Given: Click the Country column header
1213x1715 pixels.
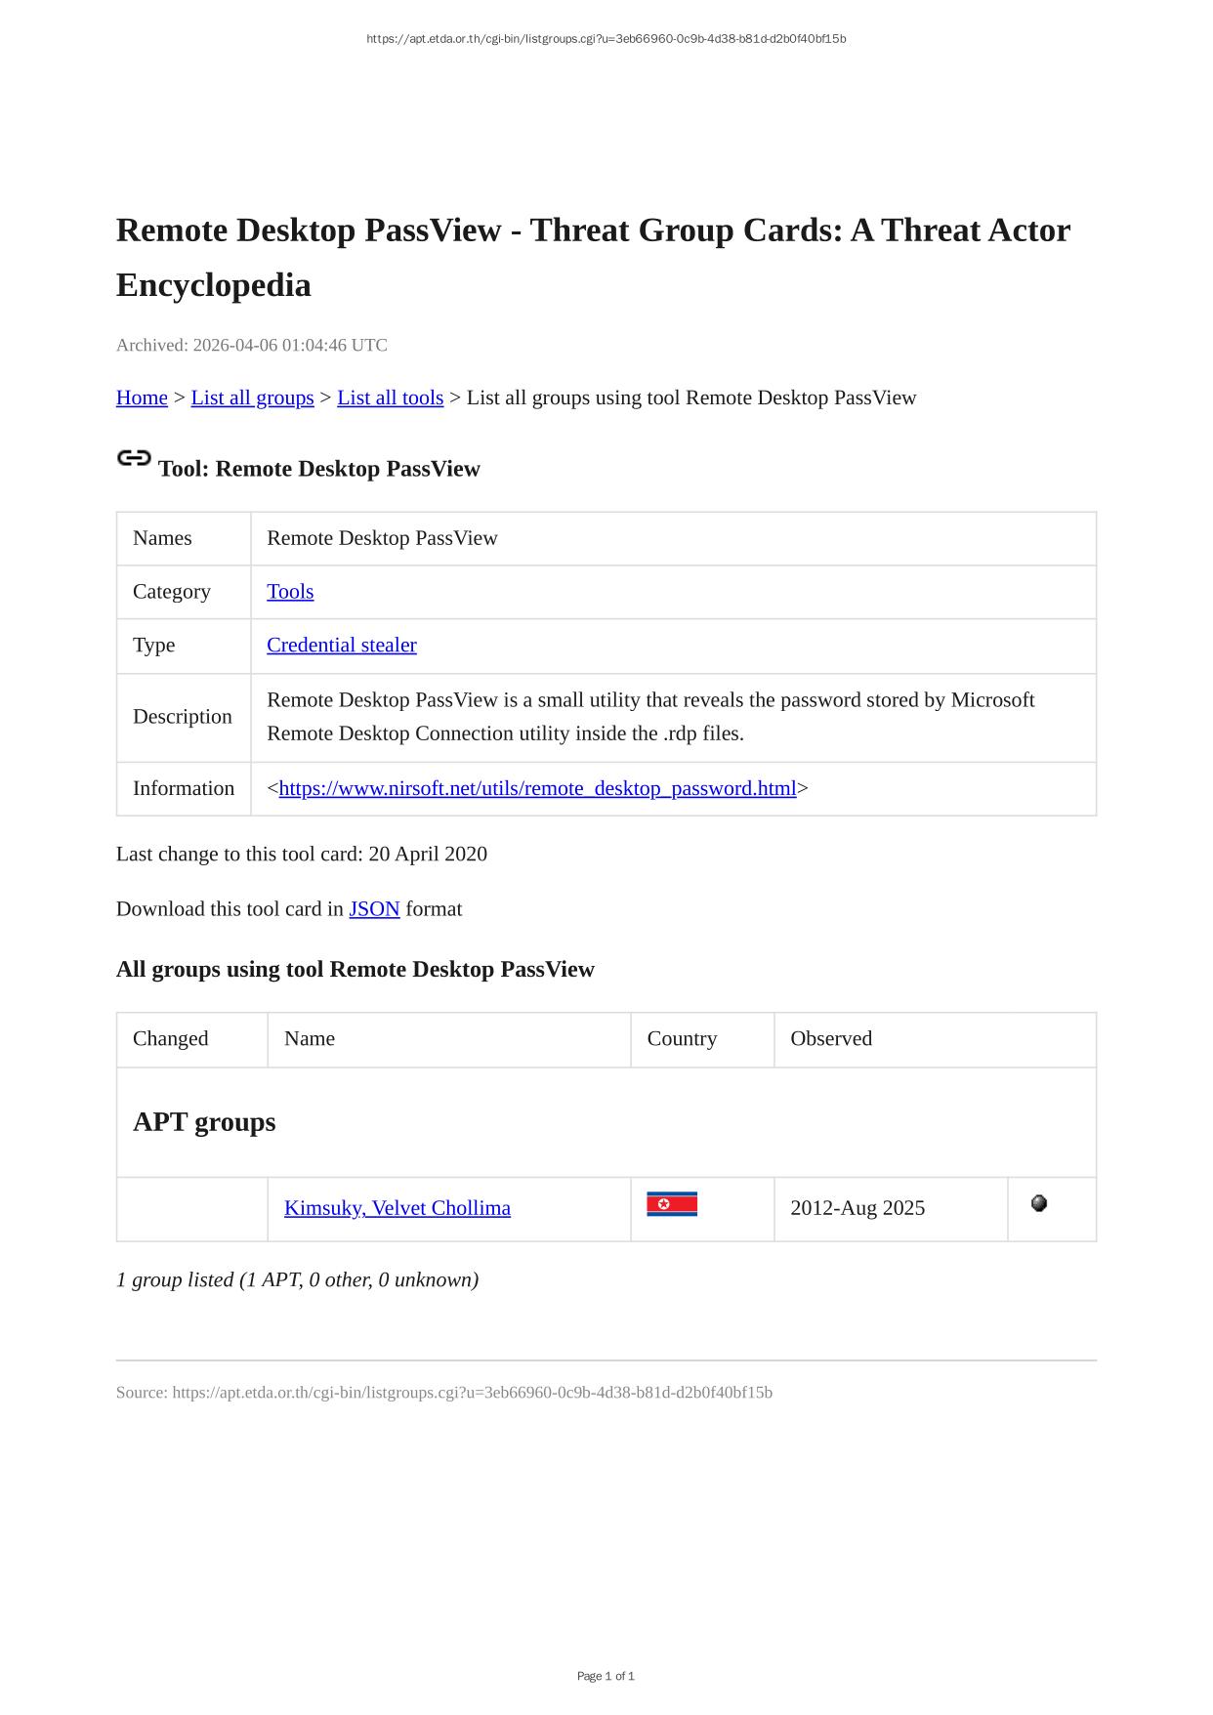Looking at the screenshot, I should pyautogui.click(x=682, y=1039).
